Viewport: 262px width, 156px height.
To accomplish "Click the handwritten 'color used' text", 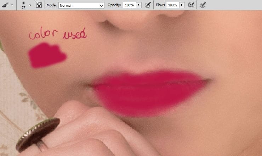I will click(x=57, y=35).
